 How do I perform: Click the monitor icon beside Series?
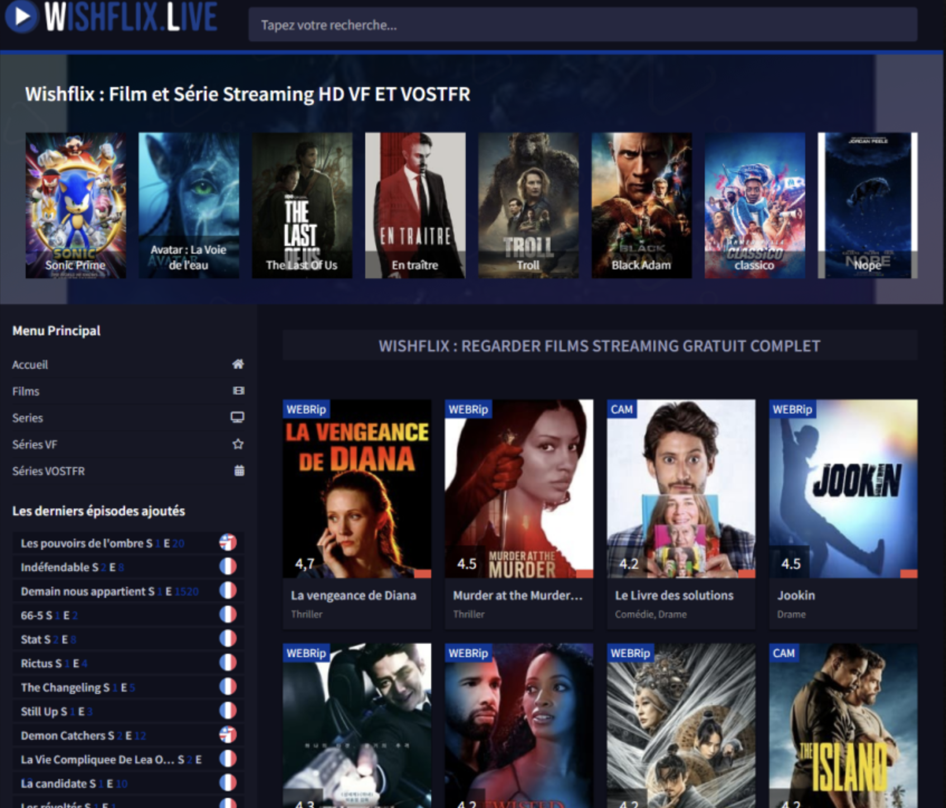point(238,417)
